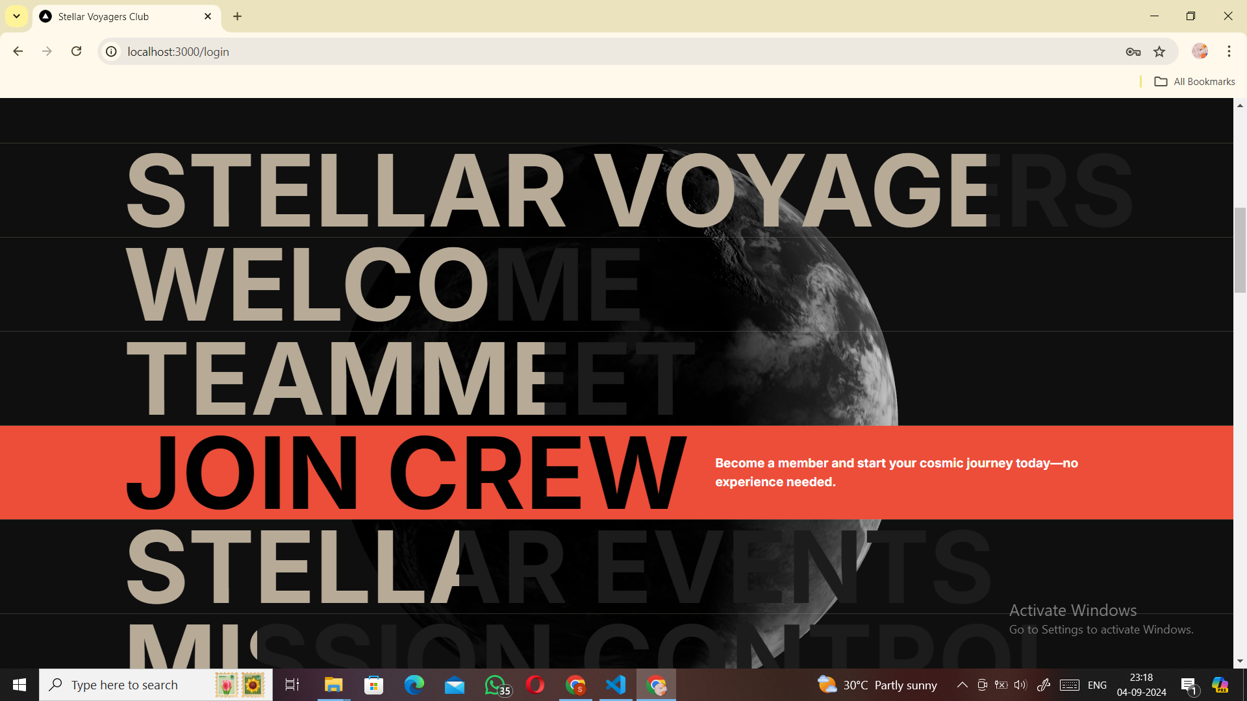Open Chrome three-dot menu

pyautogui.click(x=1229, y=51)
